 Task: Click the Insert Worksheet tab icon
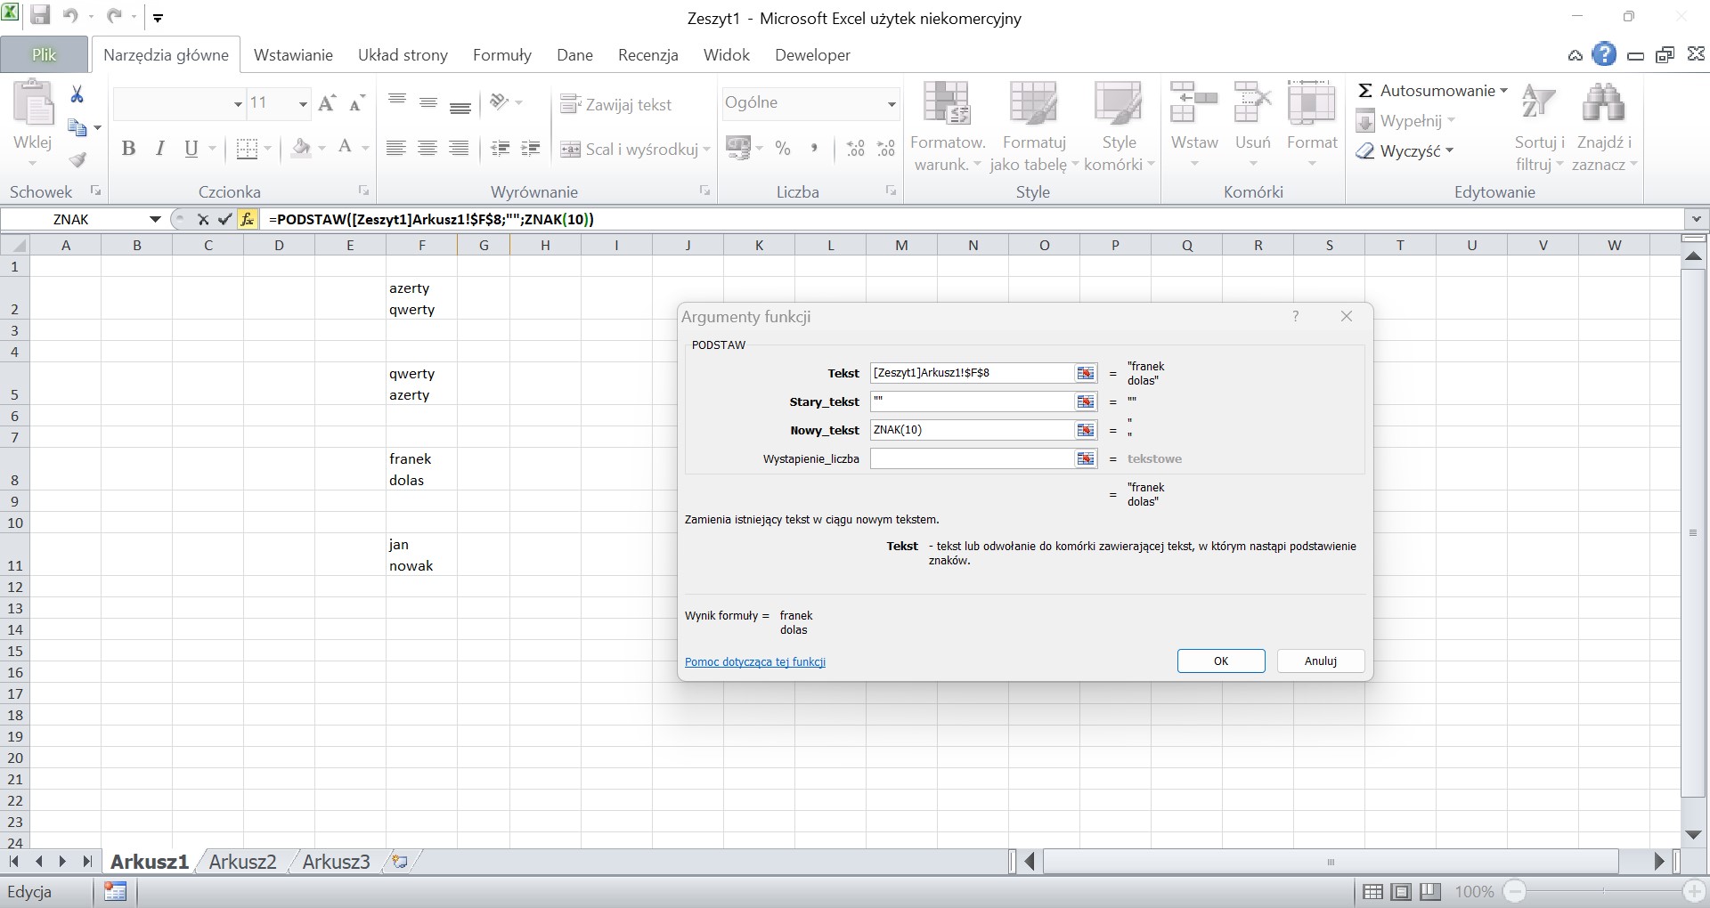[400, 861]
